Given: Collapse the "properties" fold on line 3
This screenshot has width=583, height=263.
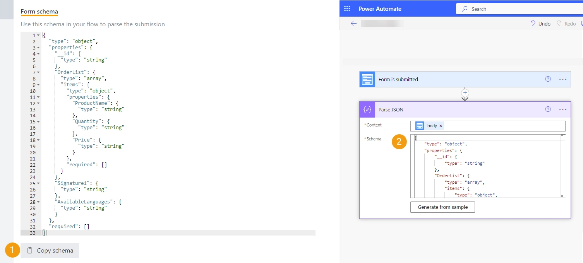Looking at the screenshot, I should (x=38, y=48).
